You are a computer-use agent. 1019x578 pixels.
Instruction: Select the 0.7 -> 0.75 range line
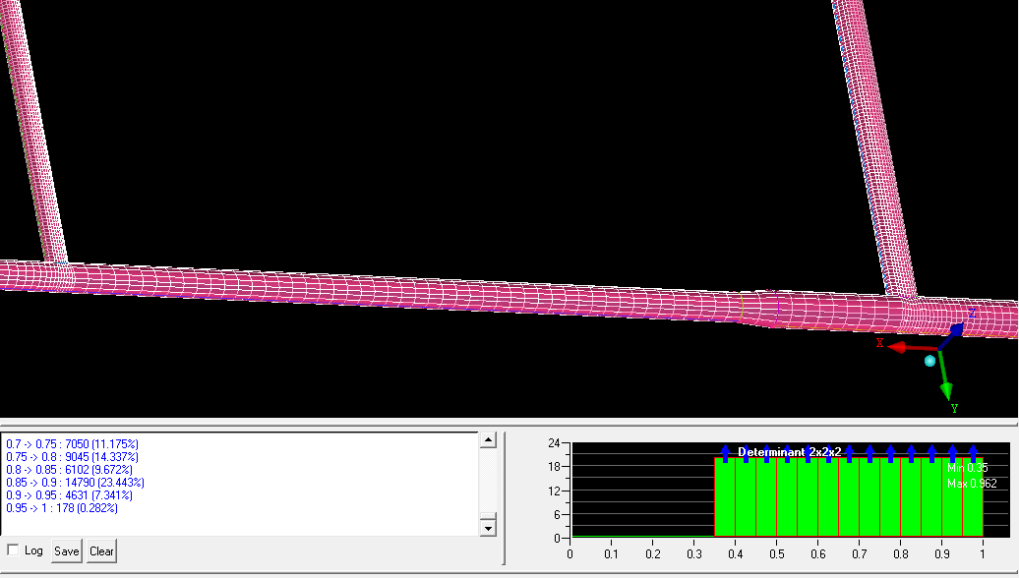pyautogui.click(x=72, y=444)
